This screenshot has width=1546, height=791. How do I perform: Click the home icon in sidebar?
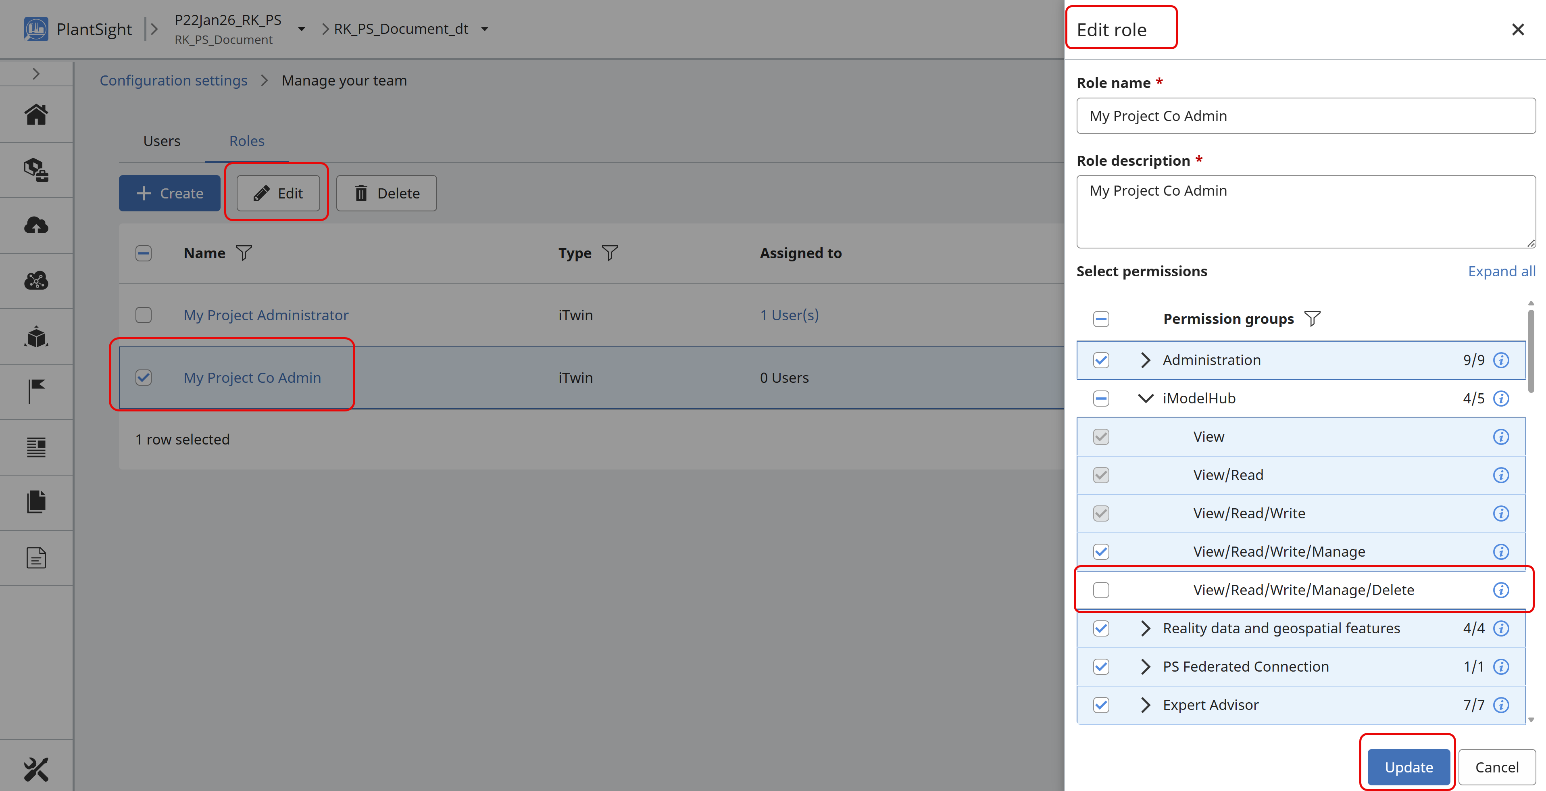[x=36, y=114]
